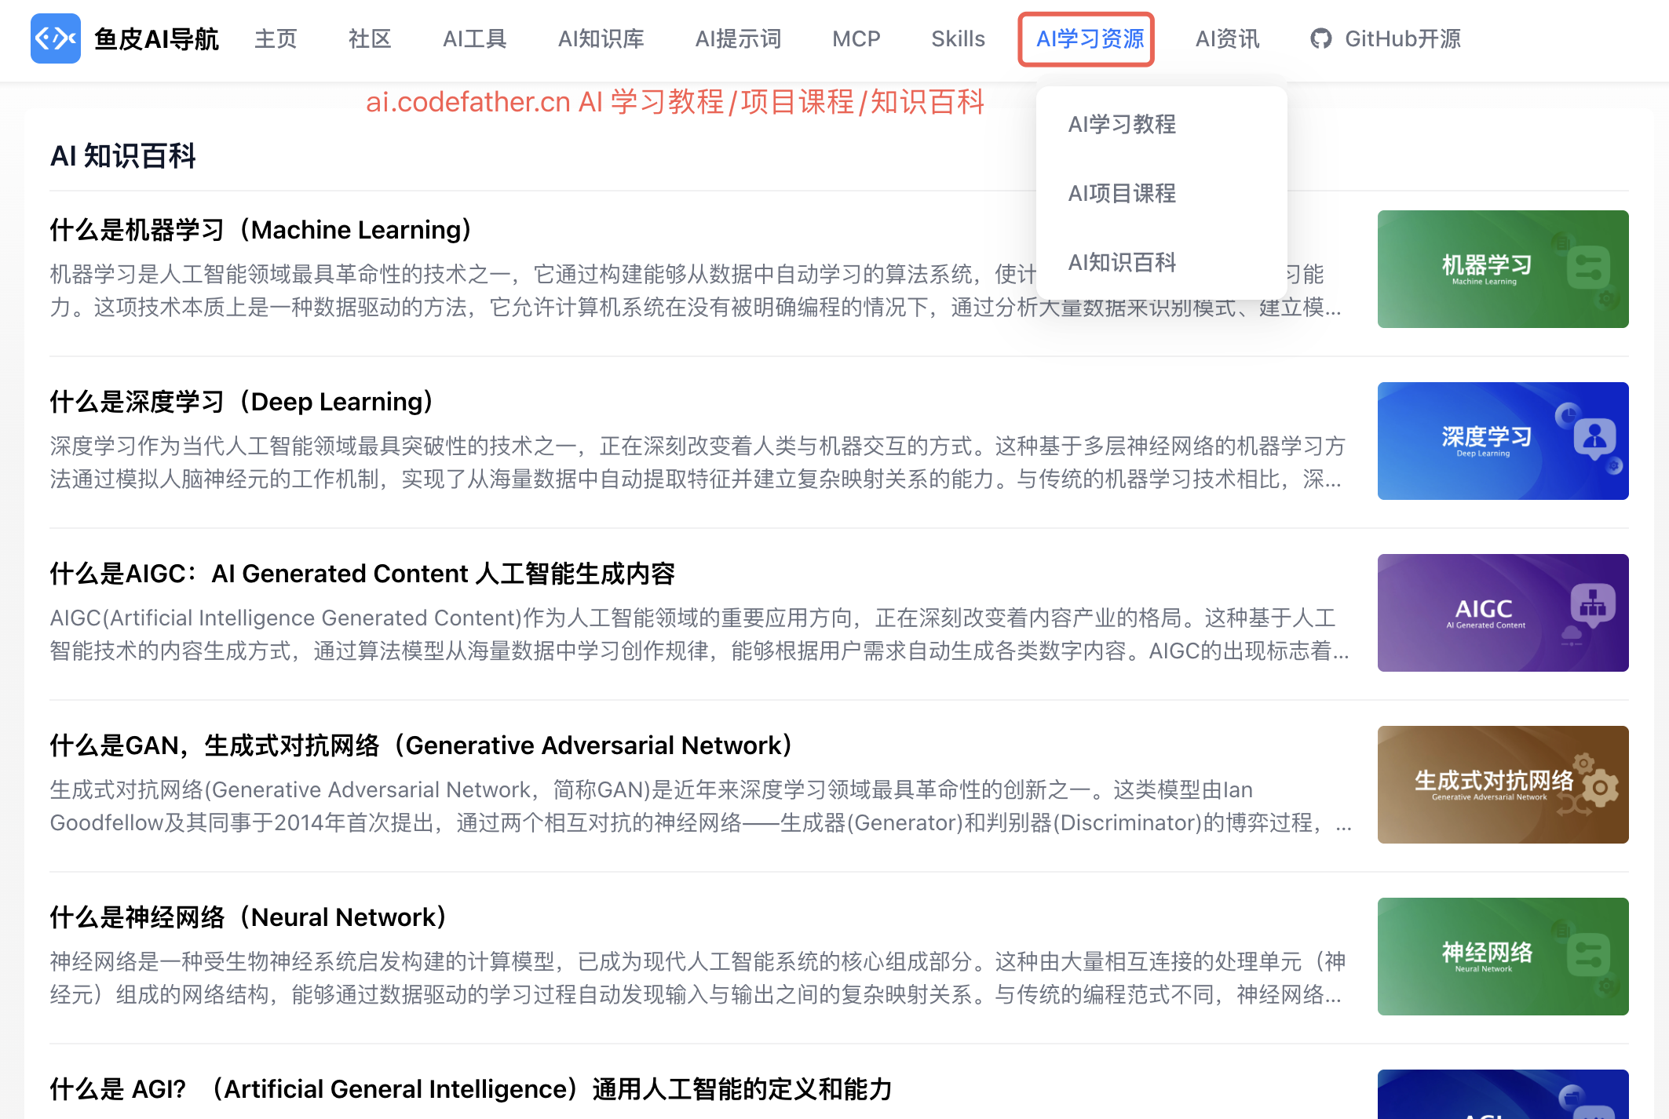Select AI项目课程 from the dropdown
Image resolution: width=1669 pixels, height=1119 pixels.
click(1121, 193)
